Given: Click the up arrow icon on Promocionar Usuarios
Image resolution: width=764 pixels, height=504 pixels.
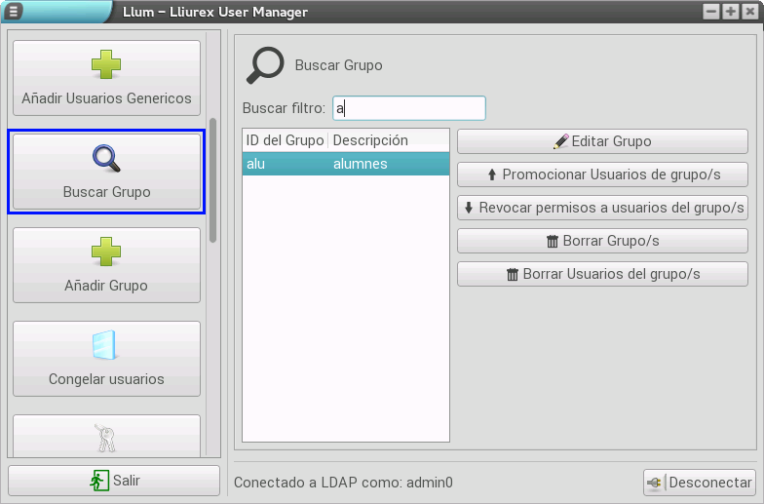Looking at the screenshot, I should [492, 175].
